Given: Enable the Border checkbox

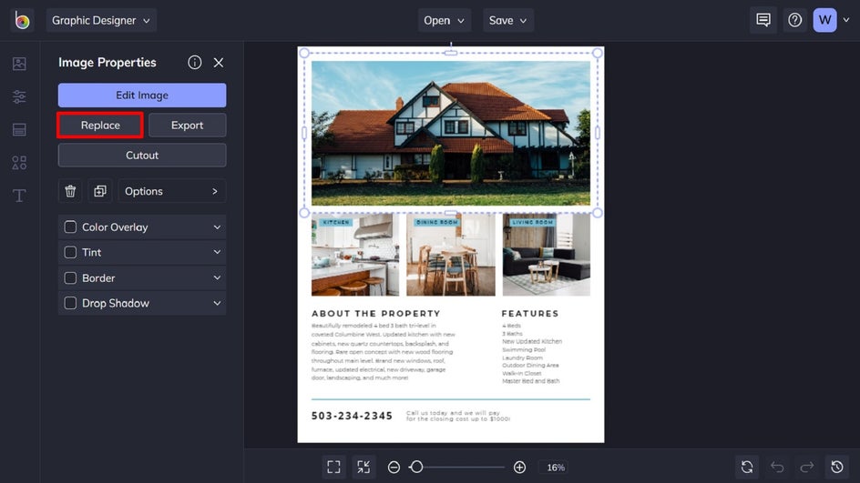Looking at the screenshot, I should coord(70,277).
